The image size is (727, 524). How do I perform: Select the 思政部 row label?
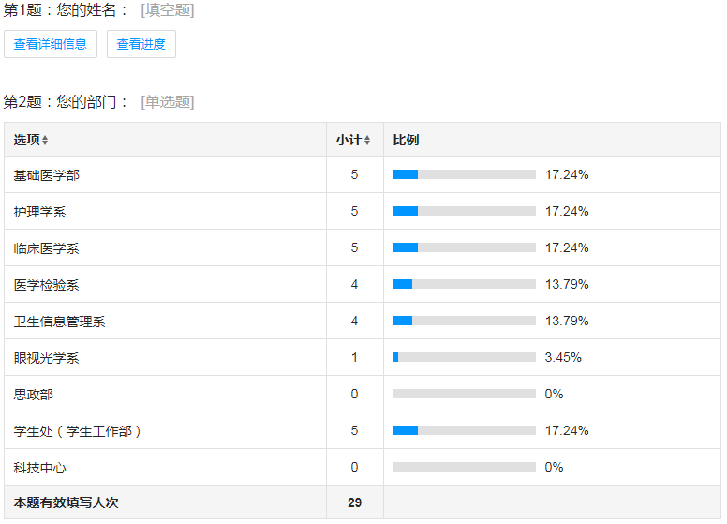click(33, 395)
